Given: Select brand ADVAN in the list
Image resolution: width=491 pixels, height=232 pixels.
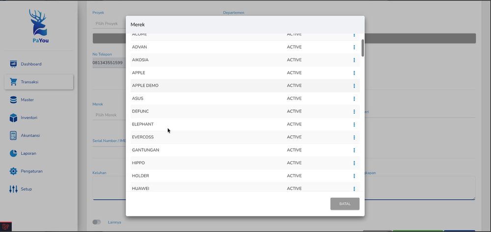Looking at the screenshot, I should tap(139, 47).
